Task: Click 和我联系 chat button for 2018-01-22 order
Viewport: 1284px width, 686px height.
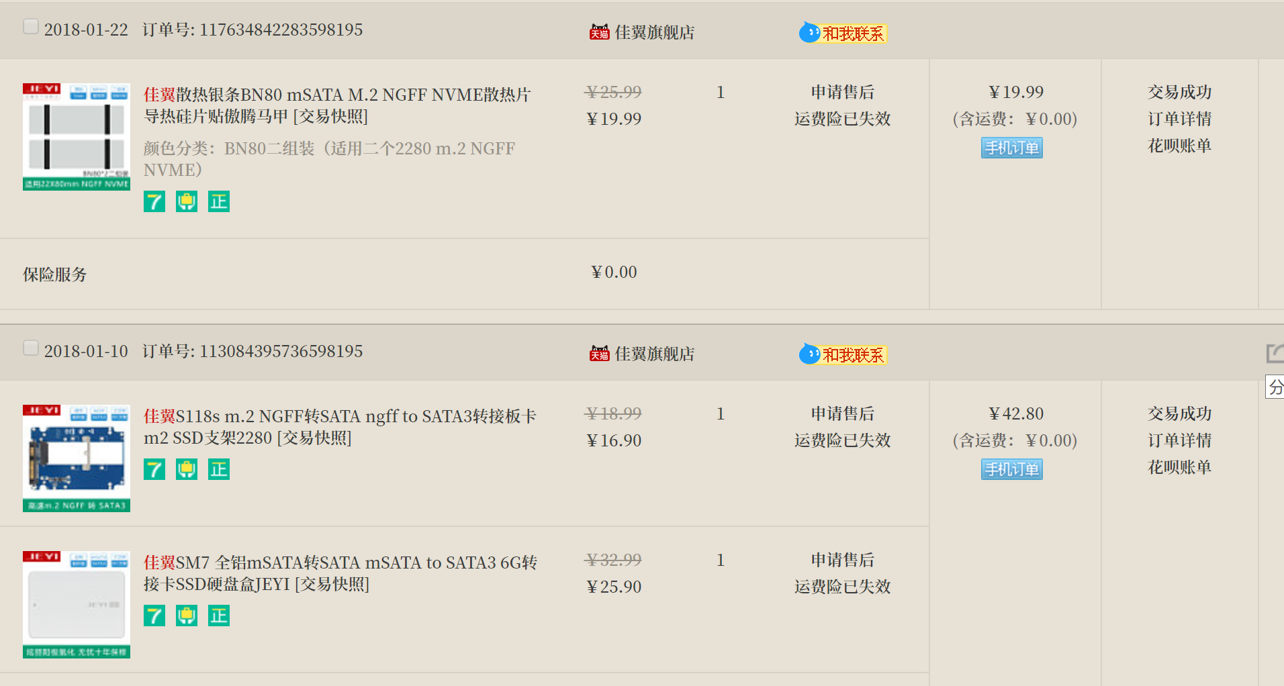Action: [x=843, y=33]
